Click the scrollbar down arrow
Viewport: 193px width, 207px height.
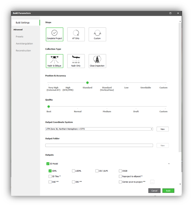click(180, 184)
